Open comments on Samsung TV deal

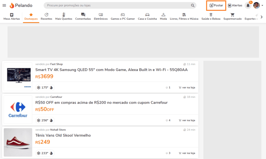(x=168, y=88)
